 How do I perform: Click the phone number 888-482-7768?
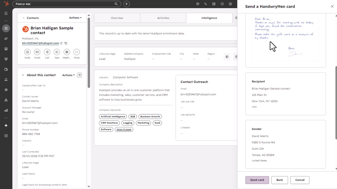point(31,134)
